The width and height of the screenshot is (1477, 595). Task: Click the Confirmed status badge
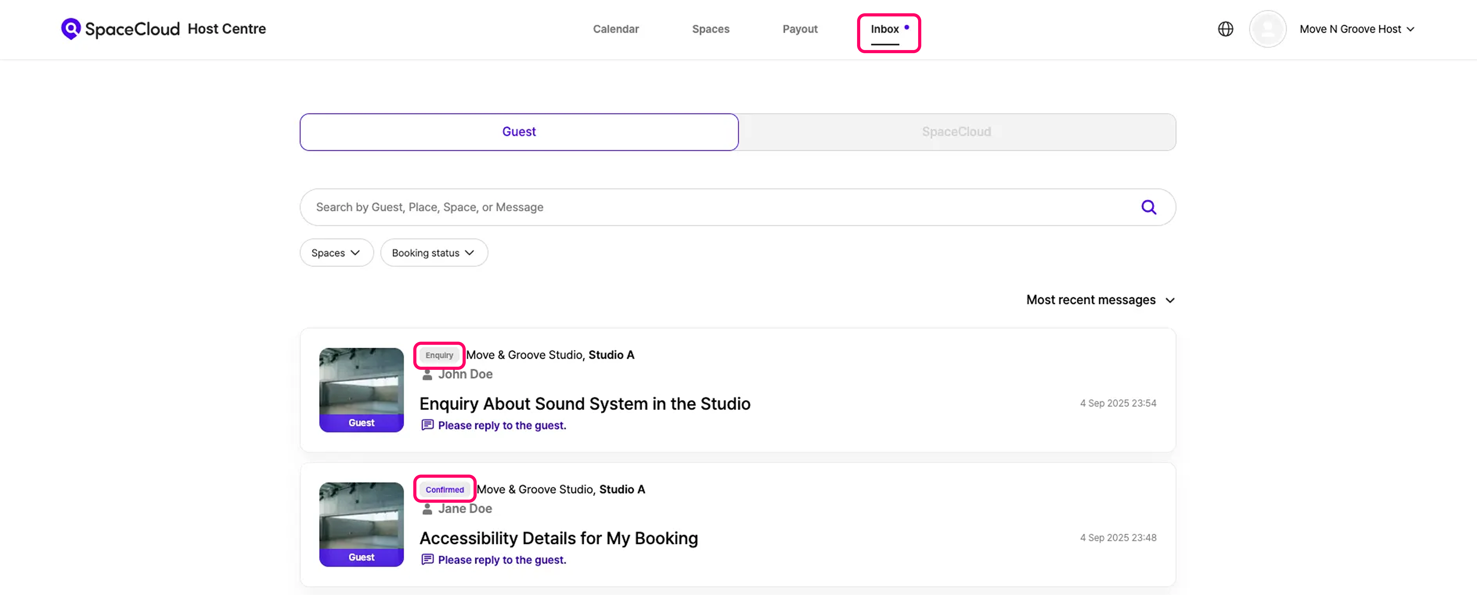coord(444,490)
